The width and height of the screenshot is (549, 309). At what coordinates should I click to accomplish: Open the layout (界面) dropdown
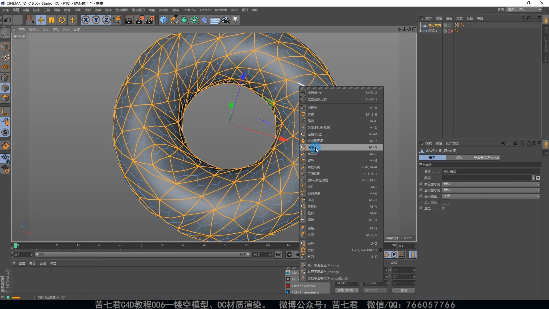524,10
